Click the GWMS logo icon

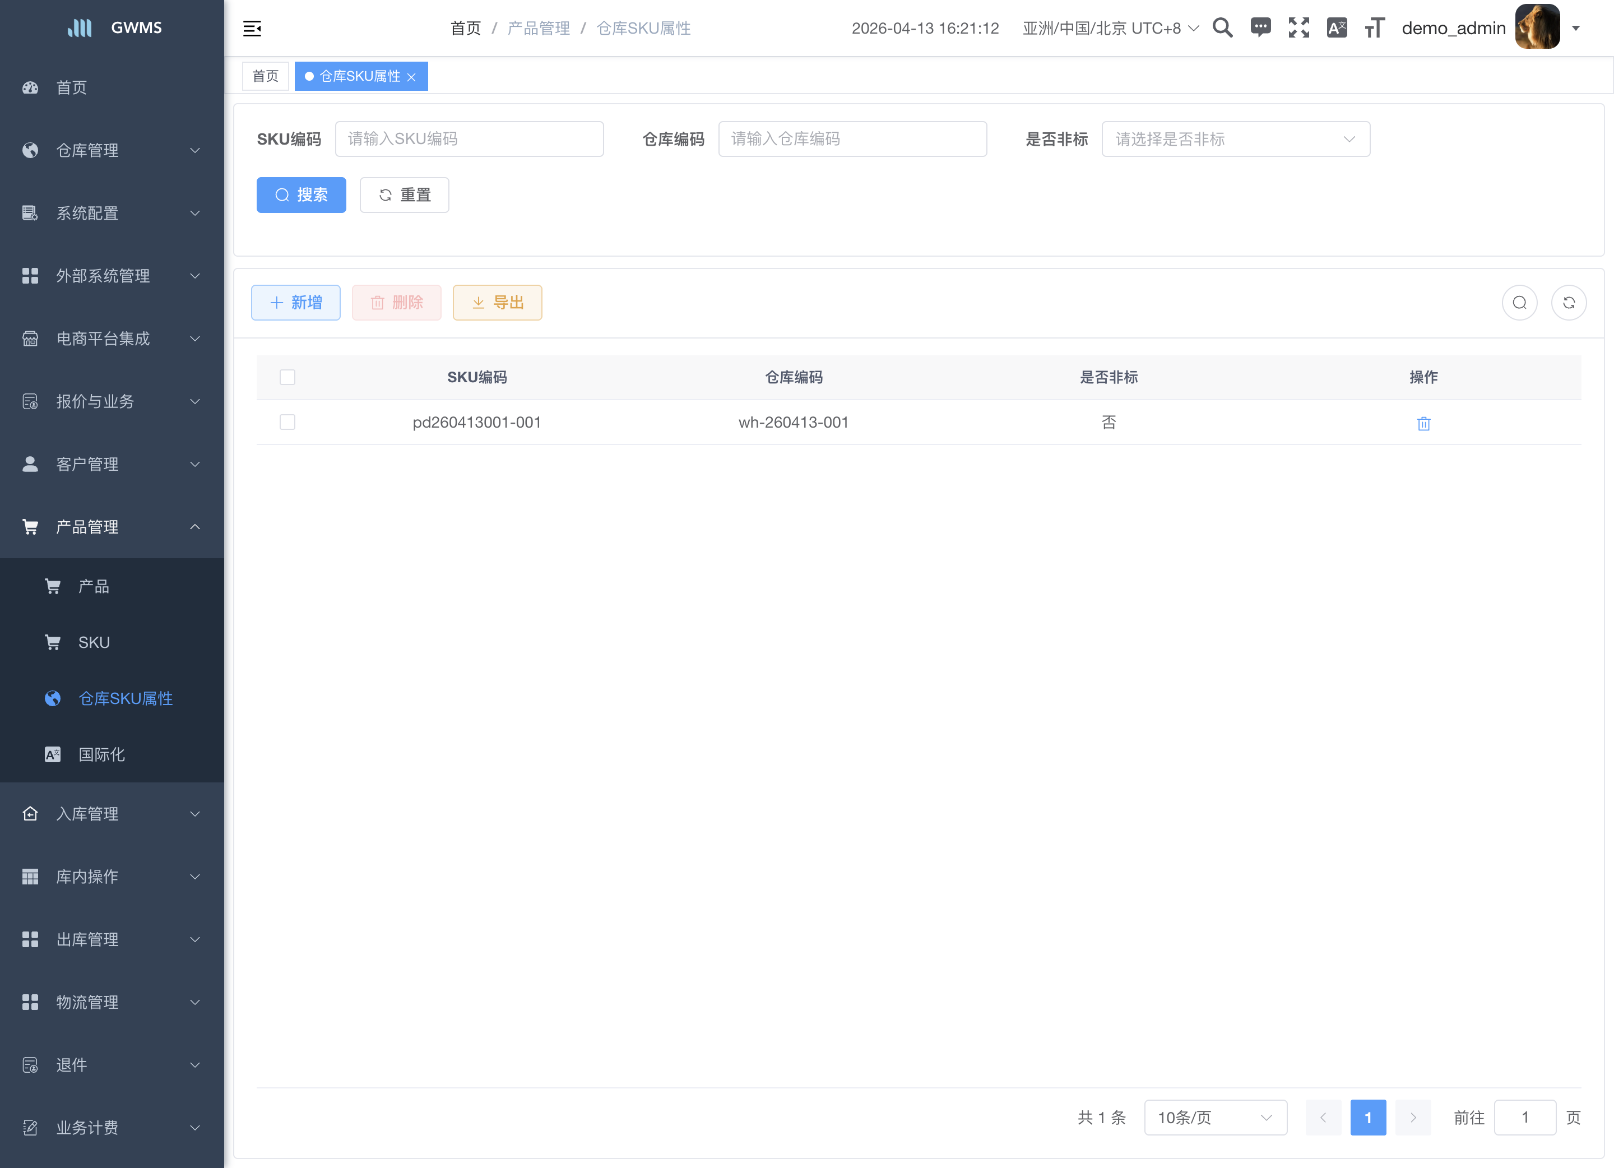80,28
